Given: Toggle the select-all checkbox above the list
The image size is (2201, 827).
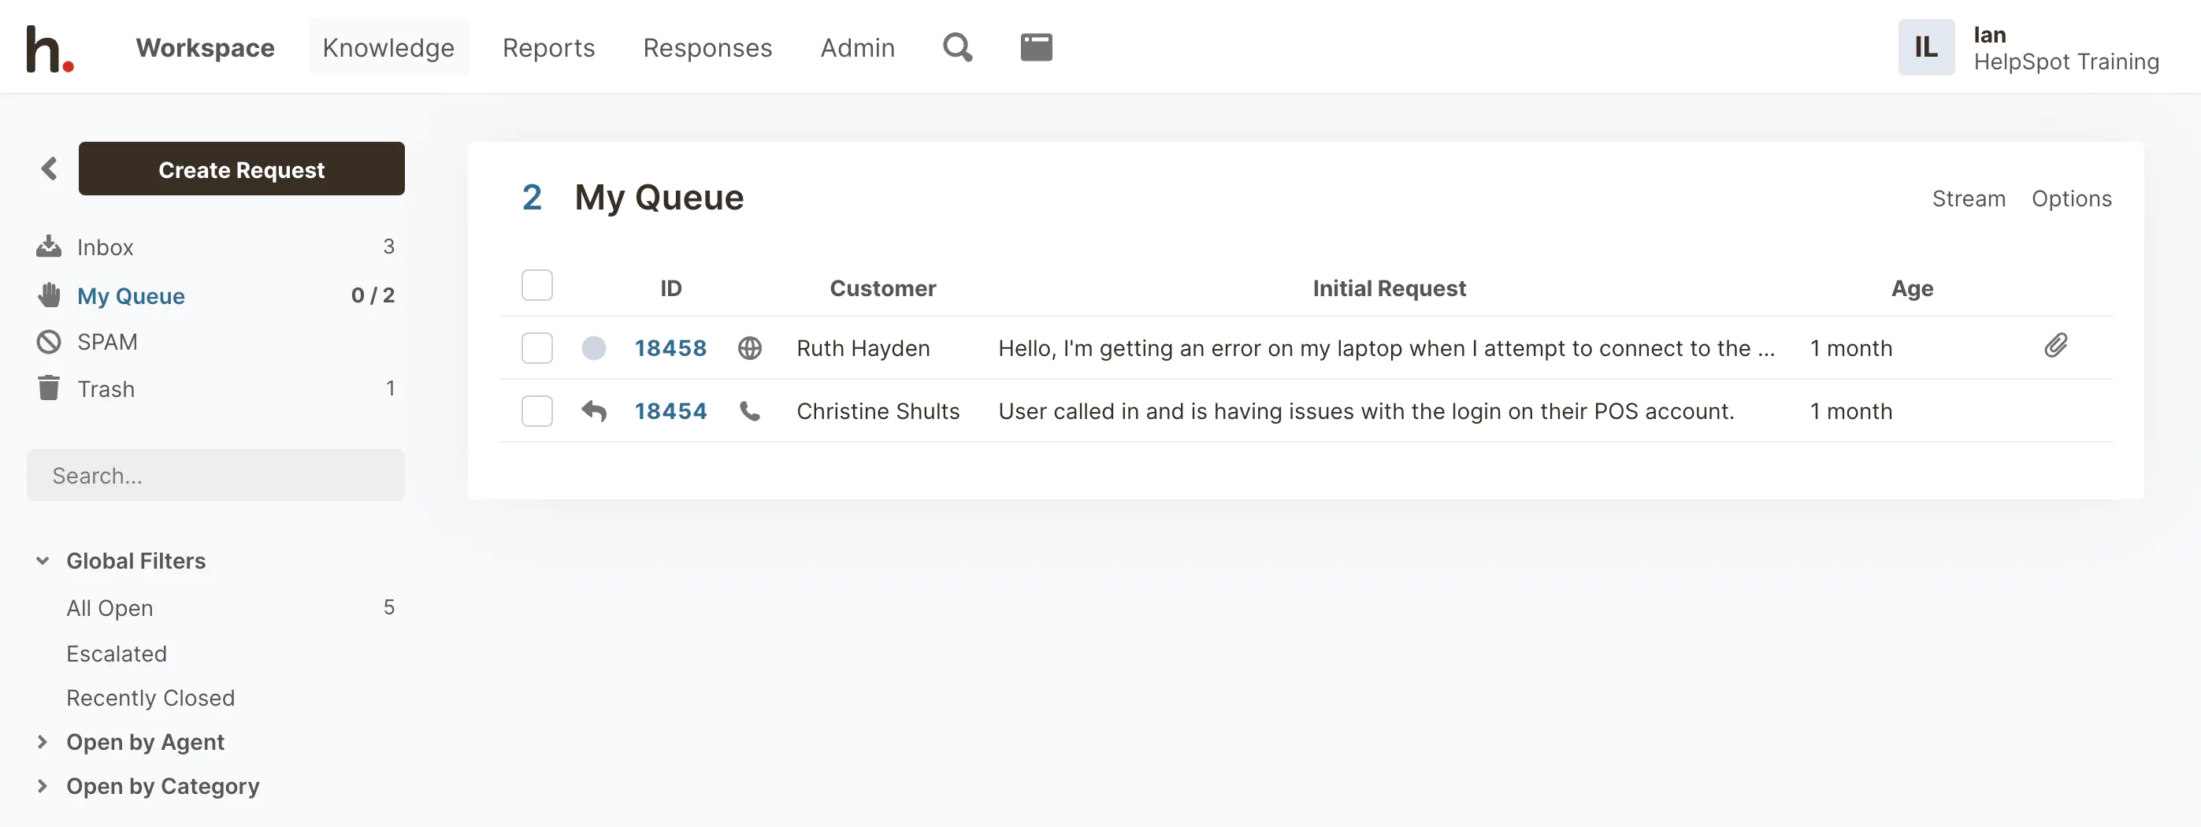Looking at the screenshot, I should point(536,285).
